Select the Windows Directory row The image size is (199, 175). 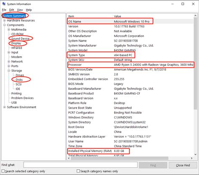point(130,118)
